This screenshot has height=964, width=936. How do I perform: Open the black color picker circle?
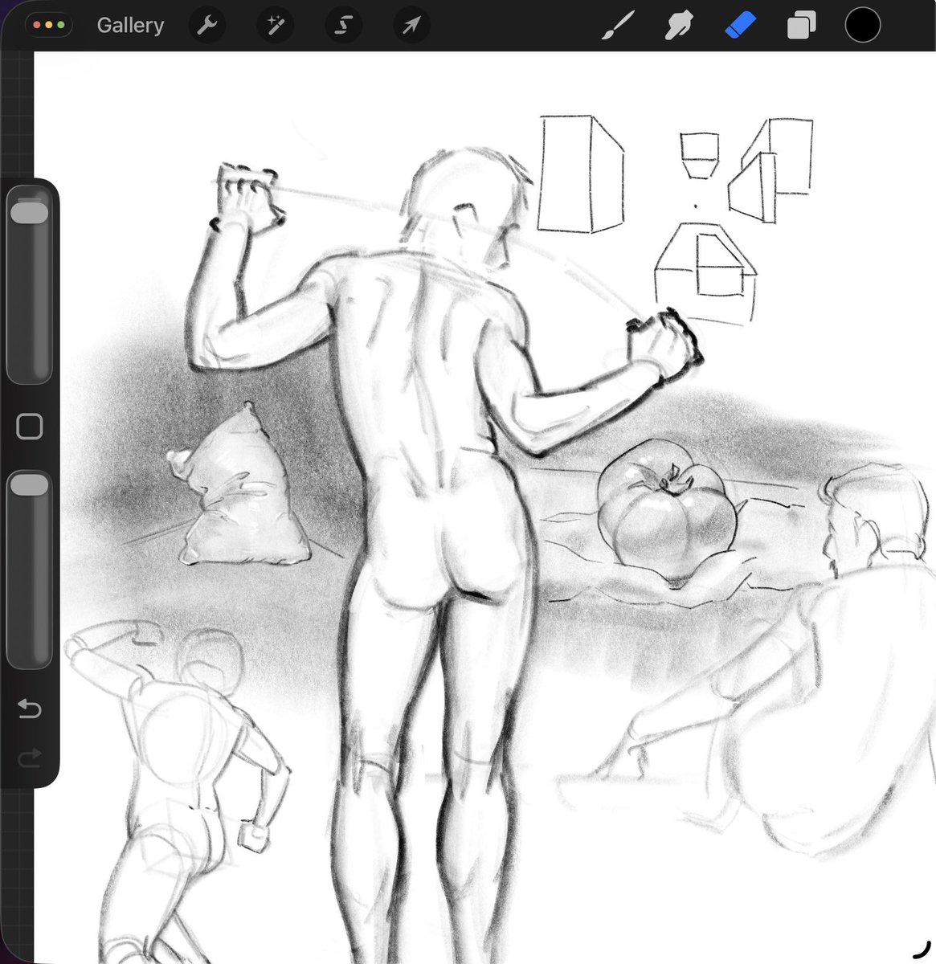(x=862, y=25)
